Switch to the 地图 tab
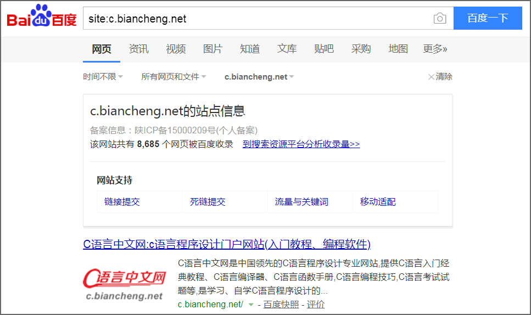 click(x=398, y=49)
